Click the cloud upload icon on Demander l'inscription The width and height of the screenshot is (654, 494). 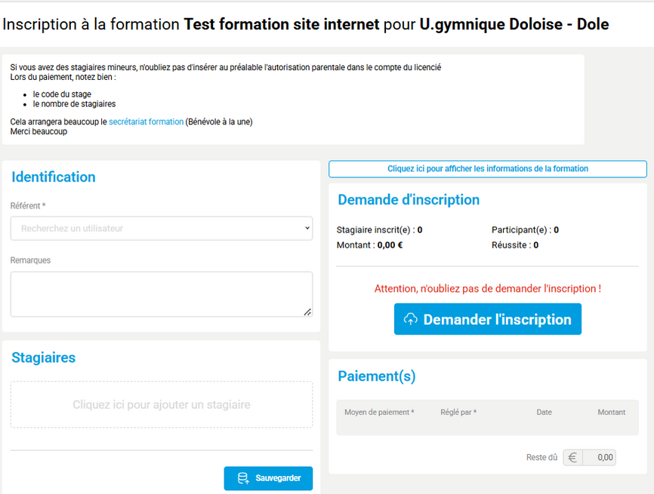pyautogui.click(x=410, y=319)
